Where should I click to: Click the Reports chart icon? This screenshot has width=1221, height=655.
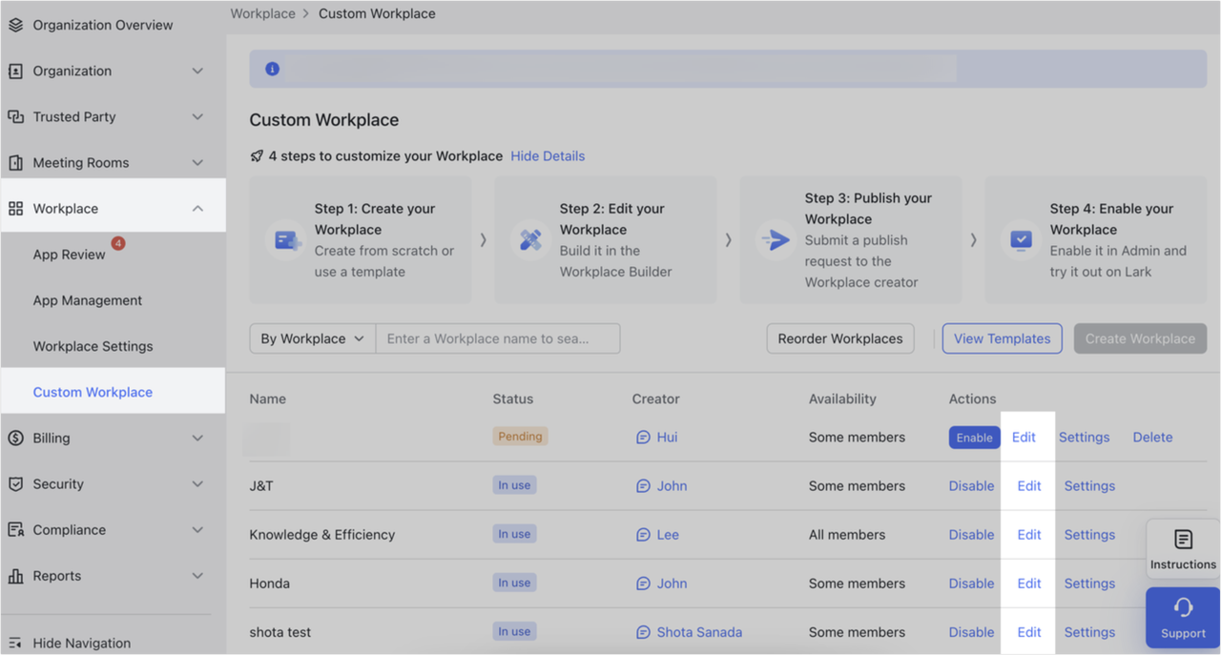[15, 575]
